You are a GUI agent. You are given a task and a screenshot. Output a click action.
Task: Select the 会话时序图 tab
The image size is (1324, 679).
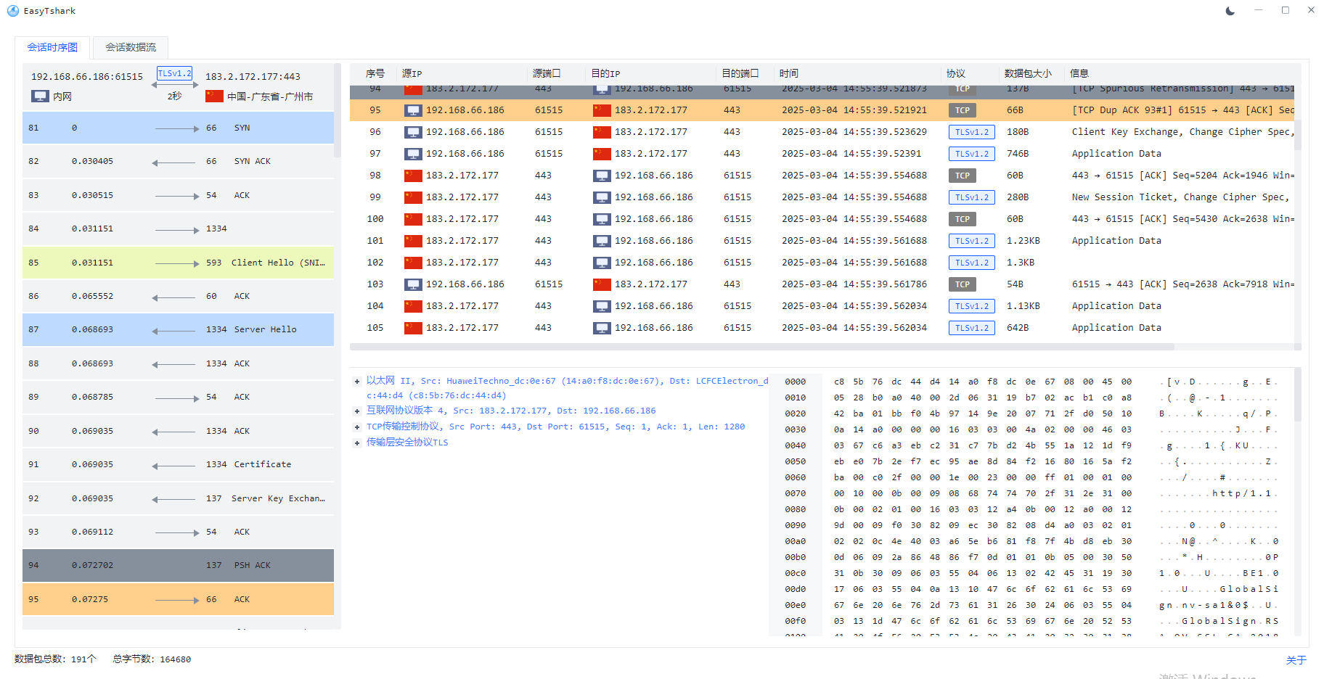click(x=52, y=47)
